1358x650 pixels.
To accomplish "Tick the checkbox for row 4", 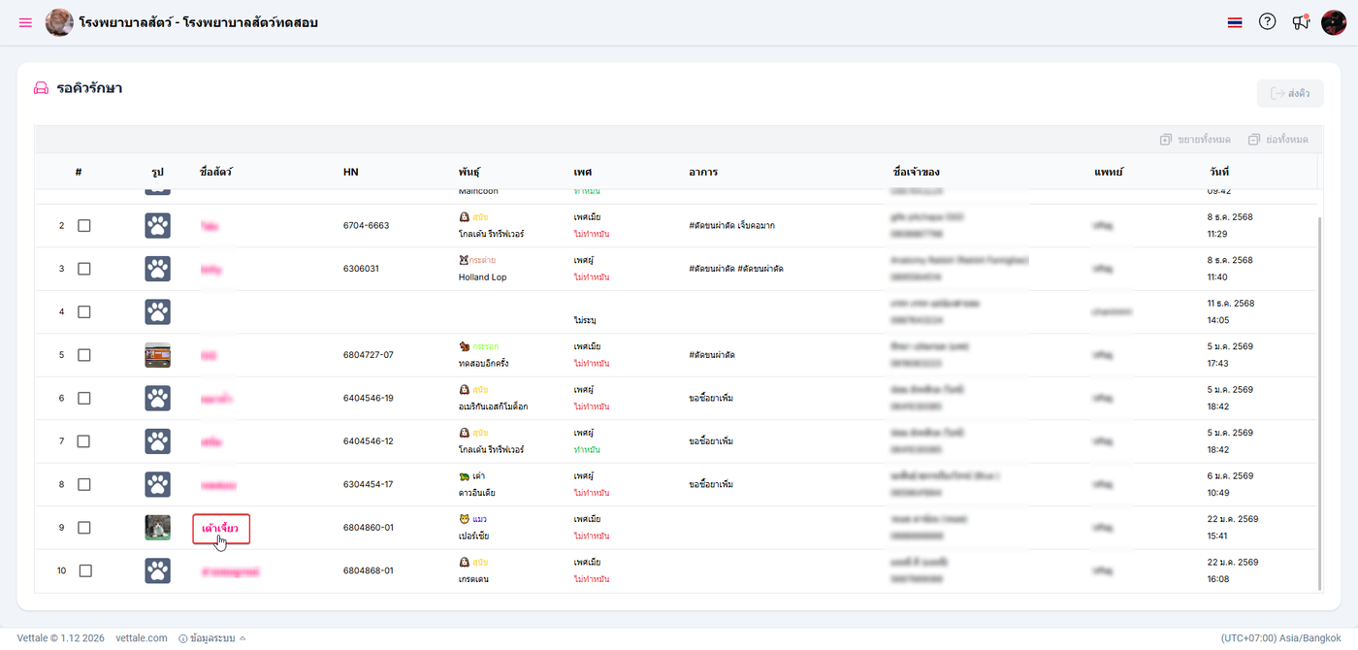I will pyautogui.click(x=84, y=311).
